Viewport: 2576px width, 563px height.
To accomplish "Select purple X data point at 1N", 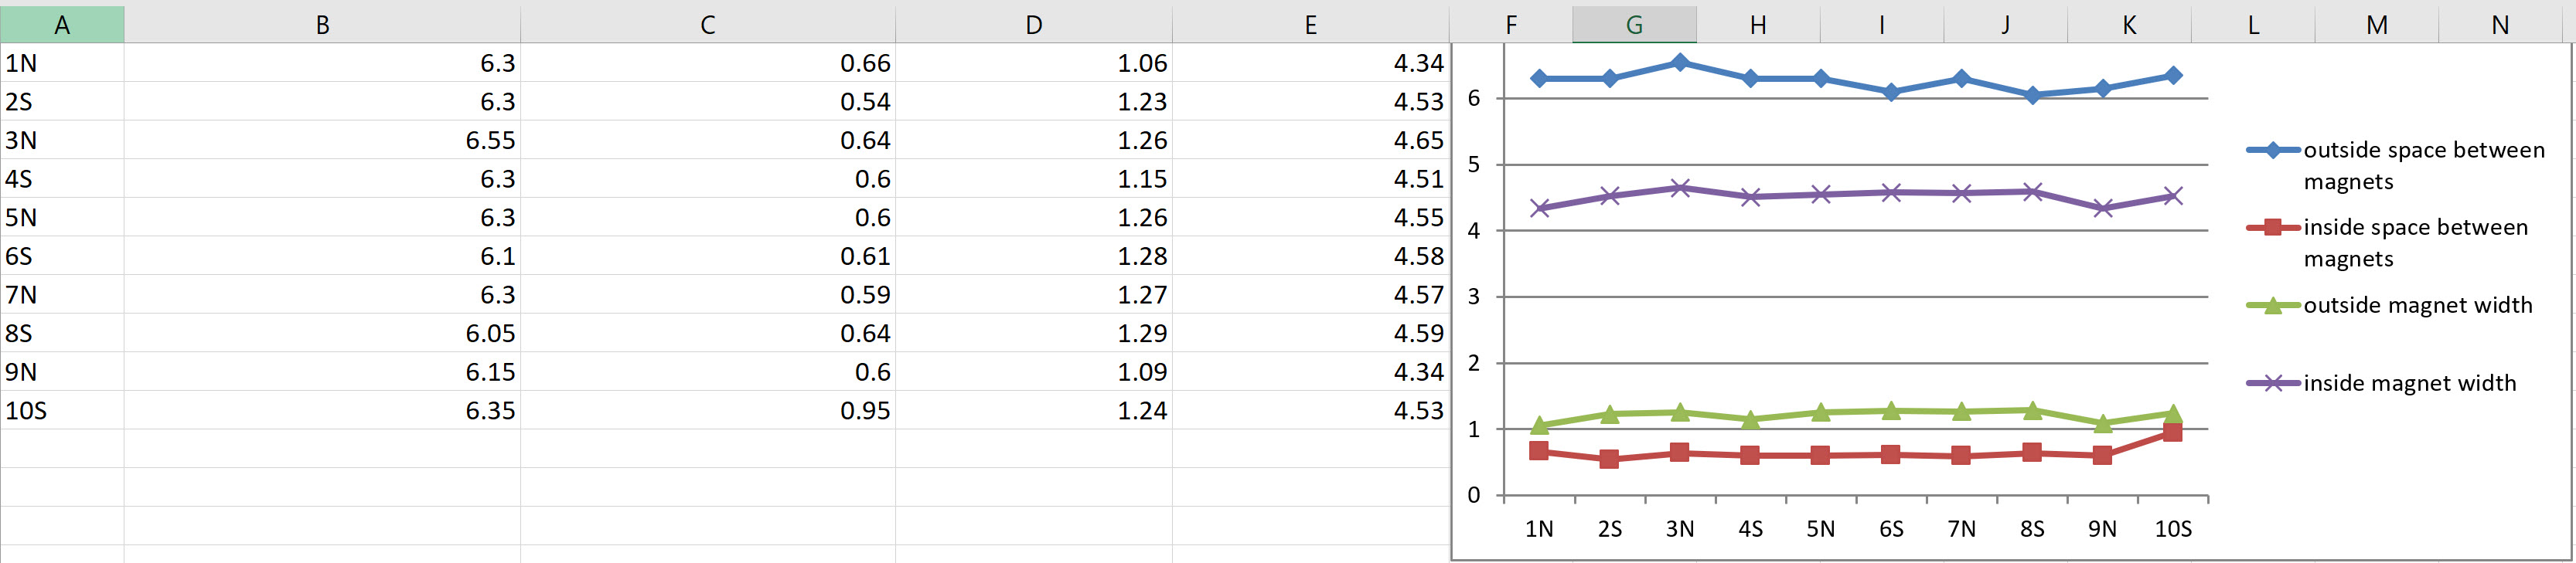I will (1540, 209).
